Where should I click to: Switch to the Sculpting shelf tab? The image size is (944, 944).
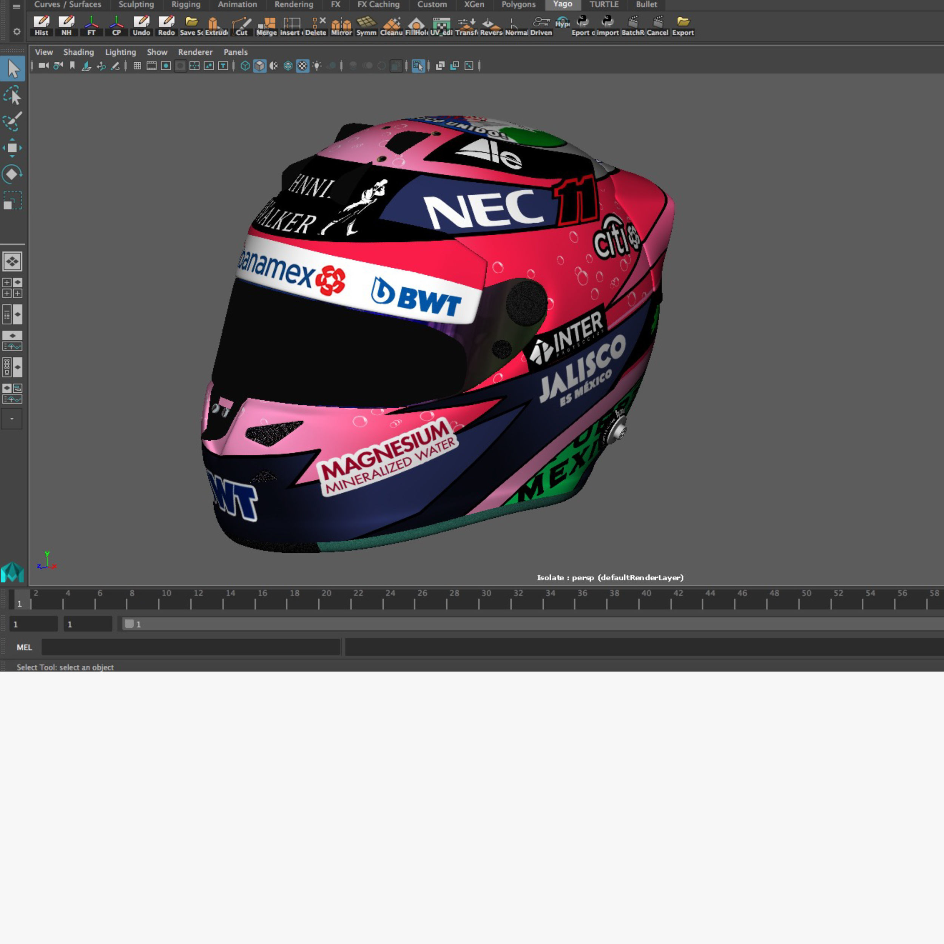pyautogui.click(x=136, y=5)
